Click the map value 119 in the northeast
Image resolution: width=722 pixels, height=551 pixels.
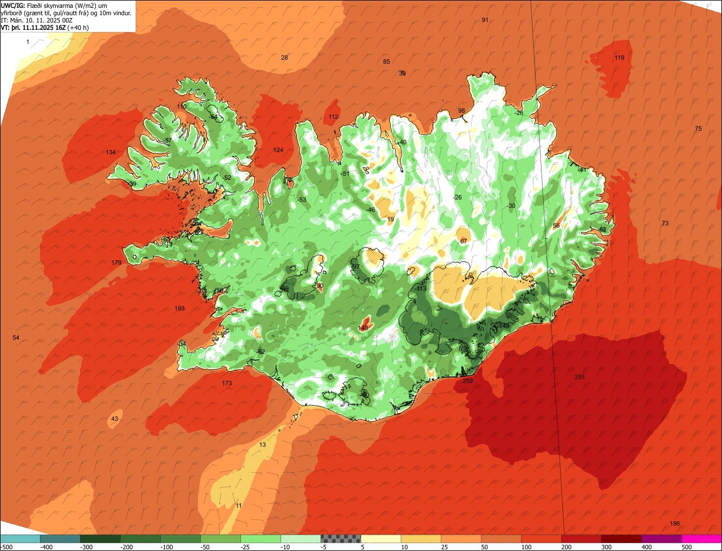pos(619,58)
